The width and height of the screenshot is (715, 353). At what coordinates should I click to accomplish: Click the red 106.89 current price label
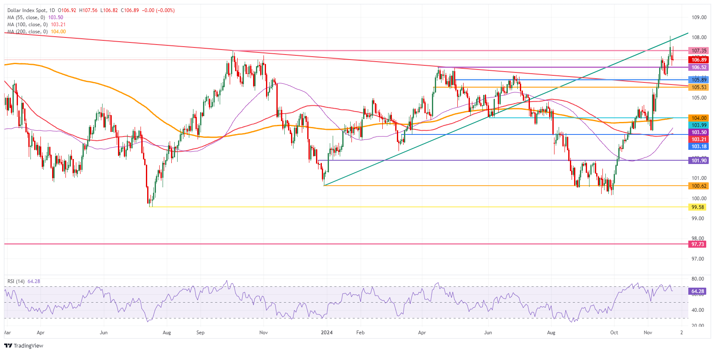pyautogui.click(x=699, y=60)
